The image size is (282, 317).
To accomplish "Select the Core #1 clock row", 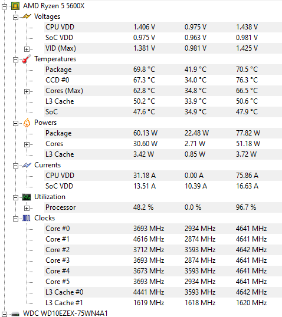I will pos(163,239).
